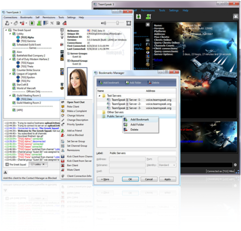Click the green person icon in the light window toolbar
The height and width of the screenshot is (231, 241).
(39, 23)
